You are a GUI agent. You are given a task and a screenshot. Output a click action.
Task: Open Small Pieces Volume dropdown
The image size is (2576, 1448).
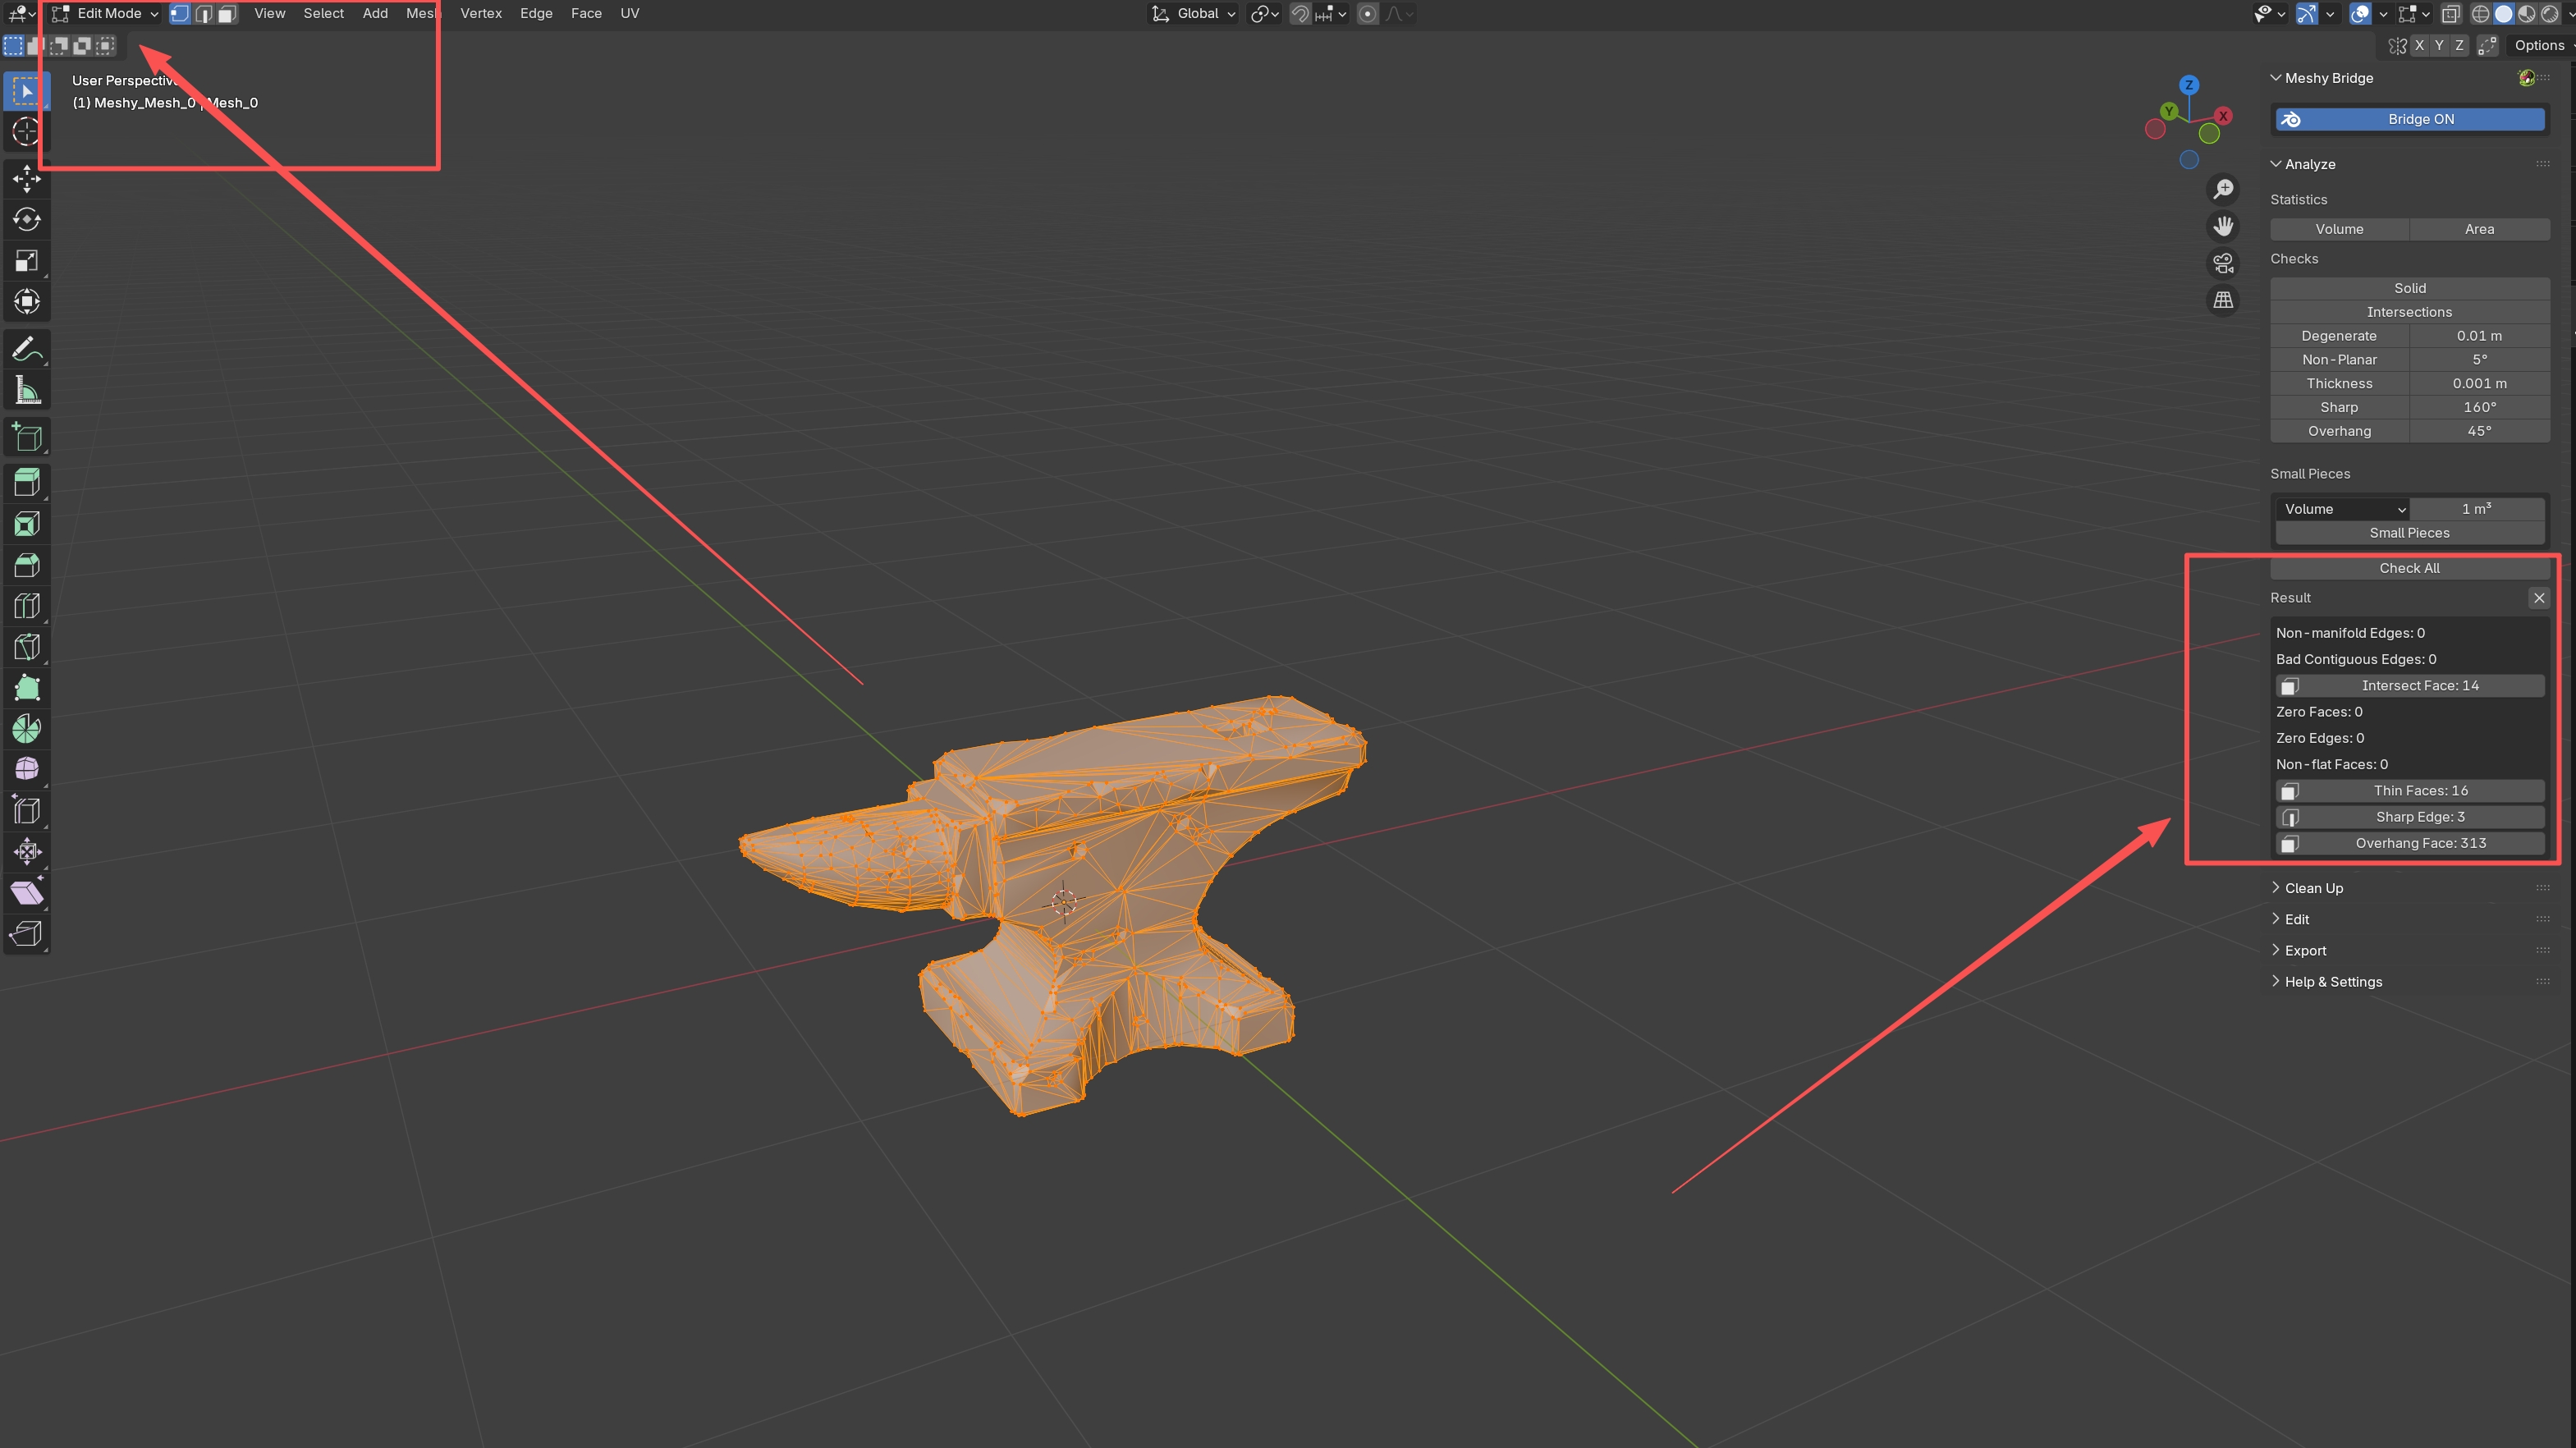(x=2342, y=509)
